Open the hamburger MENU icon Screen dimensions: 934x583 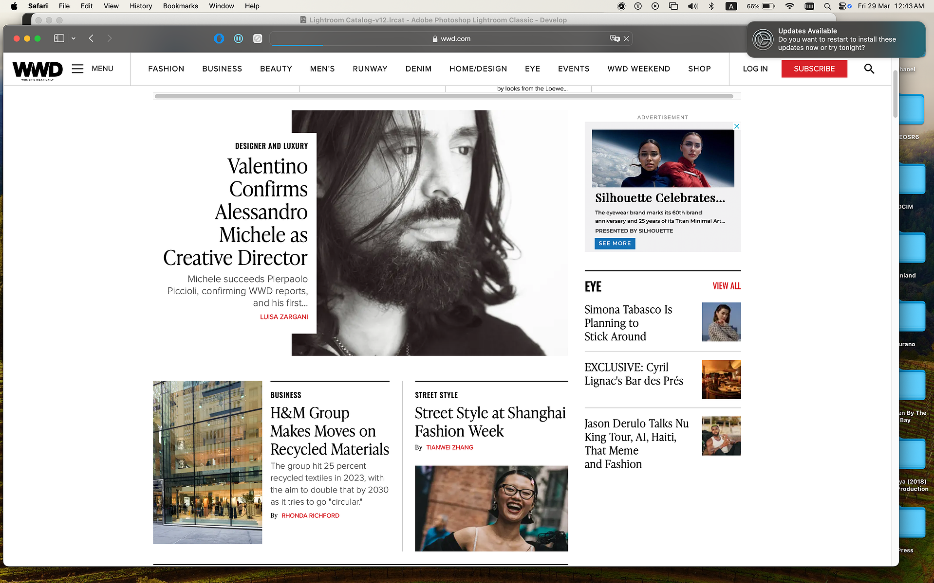(x=78, y=69)
